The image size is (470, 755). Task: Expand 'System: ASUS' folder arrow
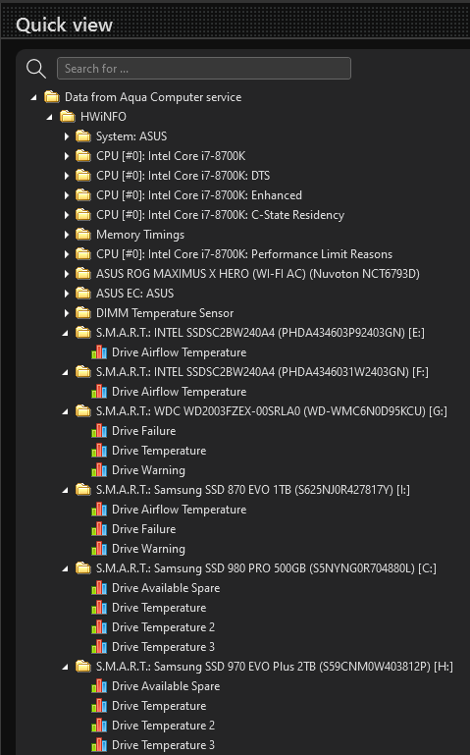click(67, 136)
